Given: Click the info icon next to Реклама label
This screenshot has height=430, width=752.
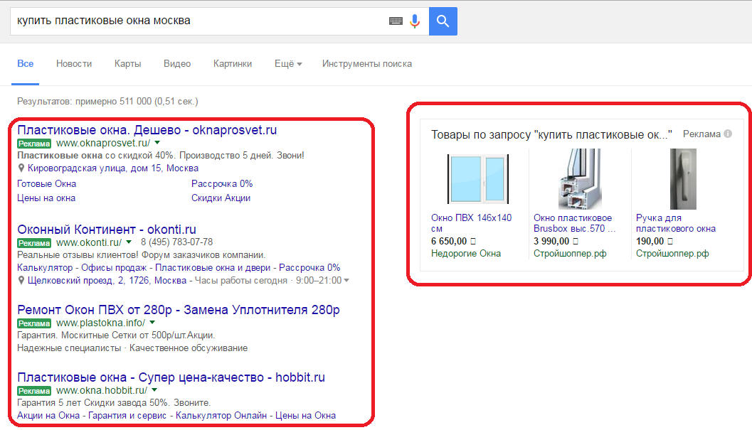Looking at the screenshot, I should [728, 134].
